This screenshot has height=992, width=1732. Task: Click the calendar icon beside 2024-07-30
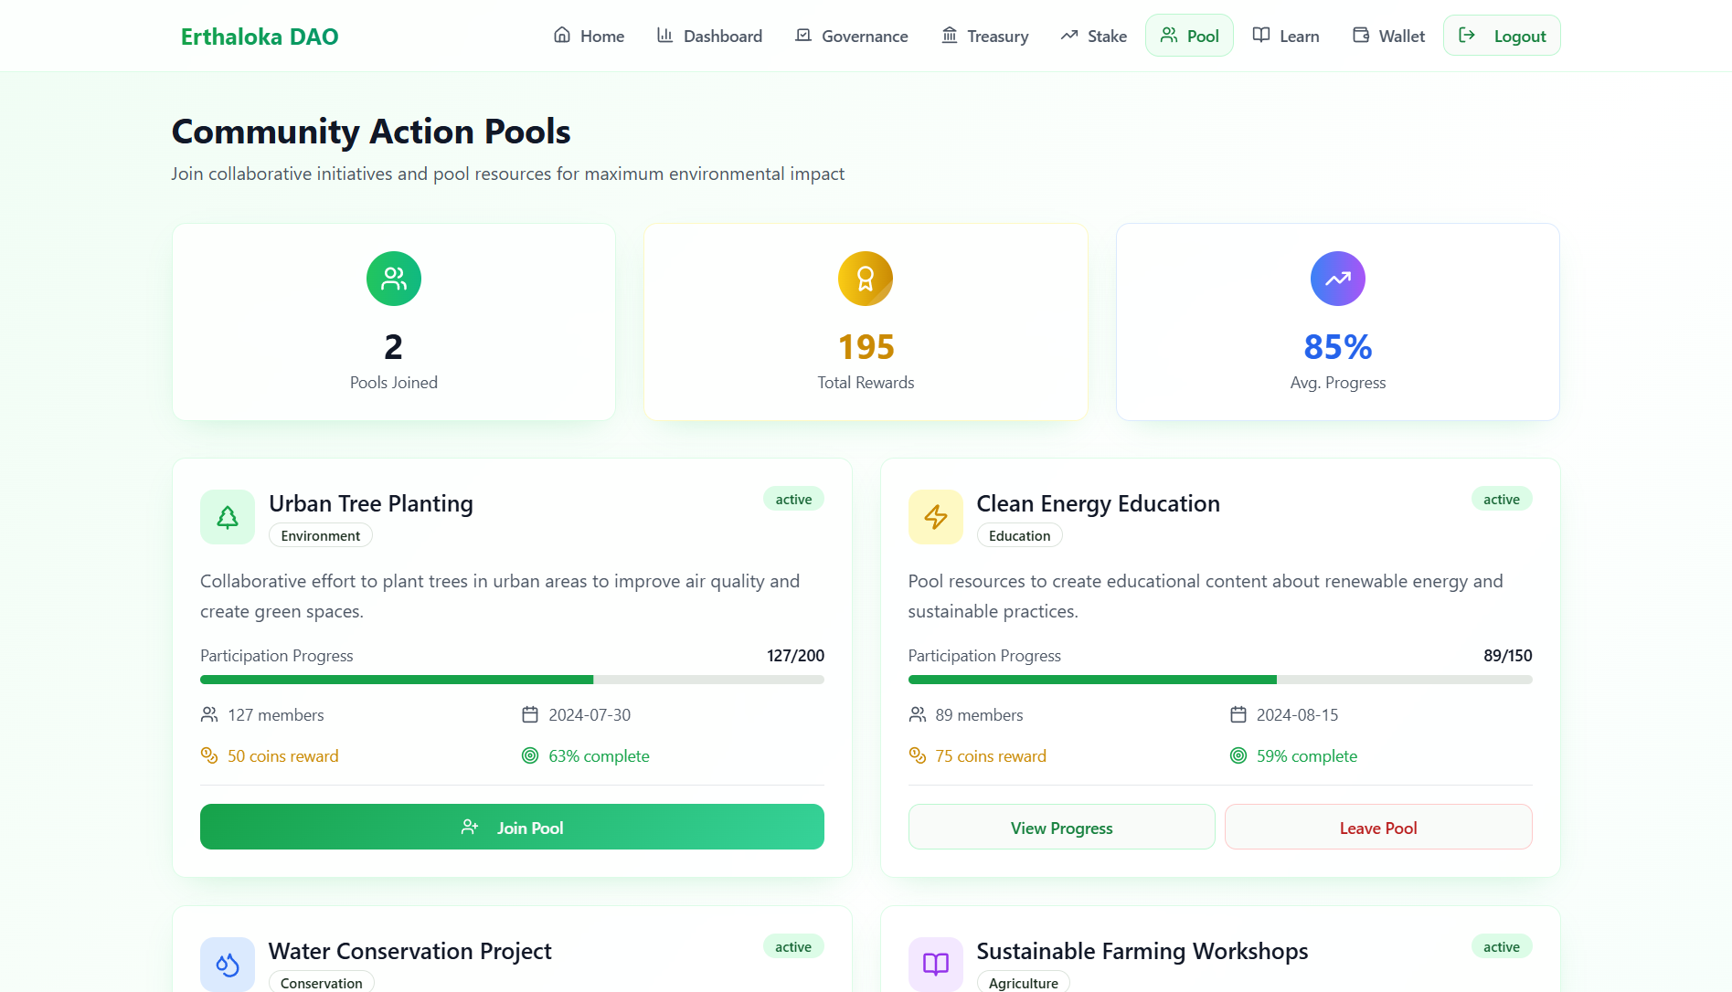(x=530, y=714)
